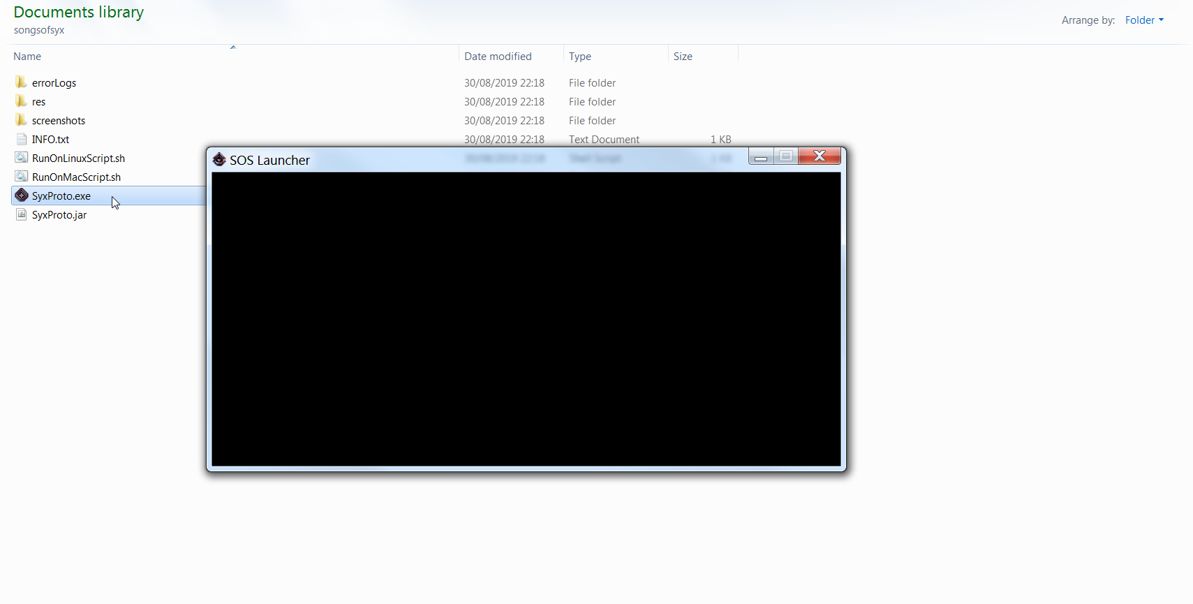Select the screenshots file name
This screenshot has height=604, width=1193.
tap(59, 121)
